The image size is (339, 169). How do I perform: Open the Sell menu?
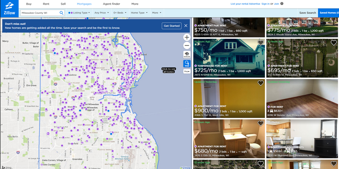pyautogui.click(x=63, y=4)
